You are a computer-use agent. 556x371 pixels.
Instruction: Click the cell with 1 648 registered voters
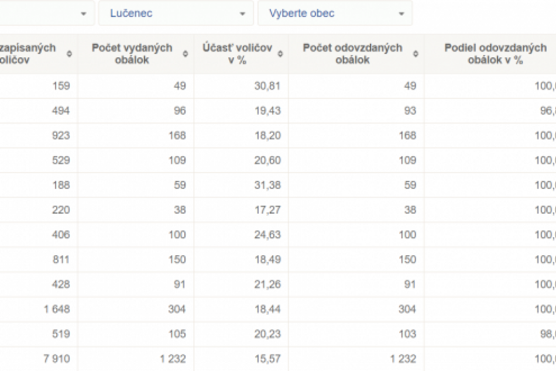[56, 309]
